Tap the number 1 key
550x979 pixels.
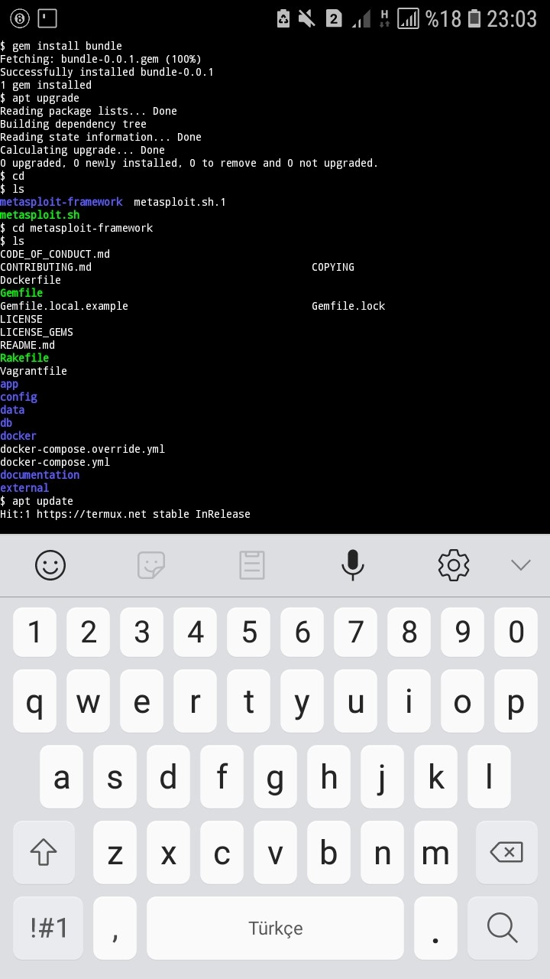[x=34, y=632]
